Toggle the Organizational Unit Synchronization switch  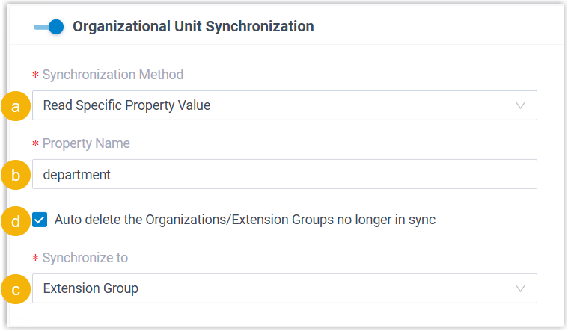point(49,27)
